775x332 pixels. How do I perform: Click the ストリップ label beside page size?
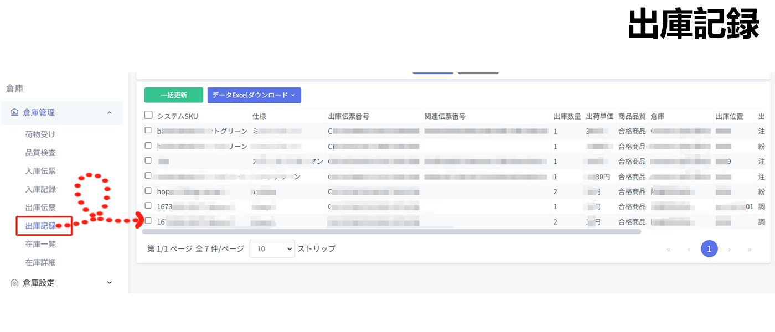(x=317, y=249)
